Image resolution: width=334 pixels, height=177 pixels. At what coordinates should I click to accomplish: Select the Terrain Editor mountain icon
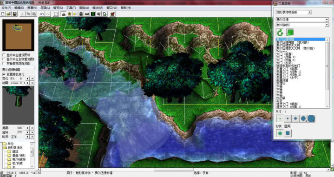(x=64, y=14)
